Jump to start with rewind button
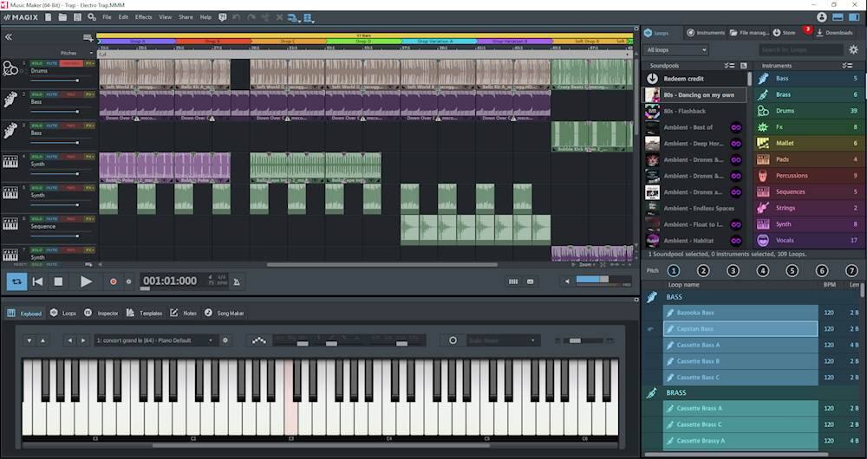The width and height of the screenshot is (867, 459). point(37,281)
